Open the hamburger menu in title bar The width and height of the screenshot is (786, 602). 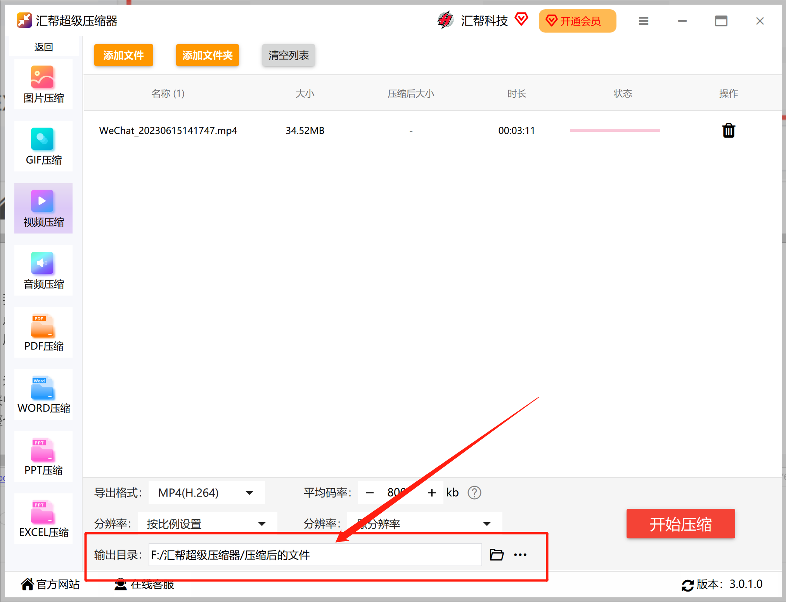pyautogui.click(x=644, y=21)
